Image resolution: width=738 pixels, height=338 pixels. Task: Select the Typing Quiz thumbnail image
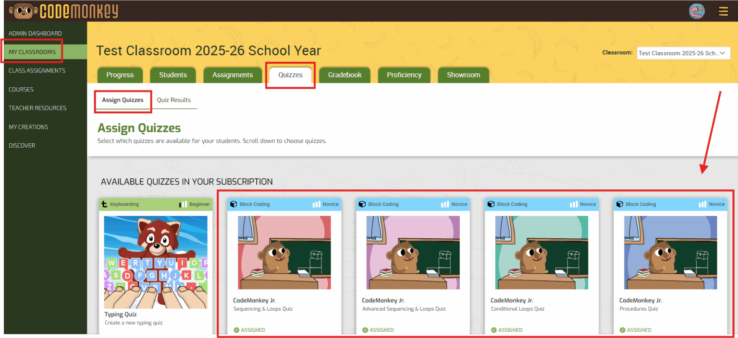click(156, 261)
